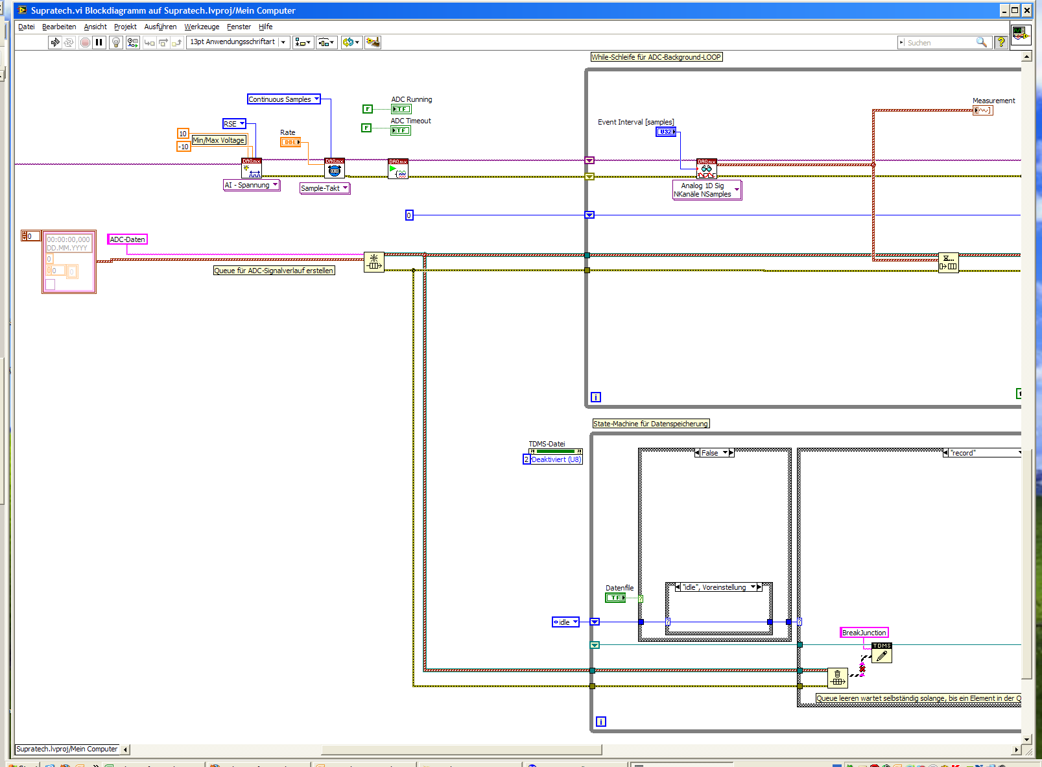Select the TDMS Write node
Image resolution: width=1042 pixels, height=767 pixels.
click(x=882, y=653)
